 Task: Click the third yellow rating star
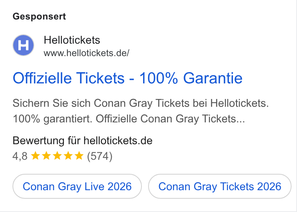(x=57, y=156)
